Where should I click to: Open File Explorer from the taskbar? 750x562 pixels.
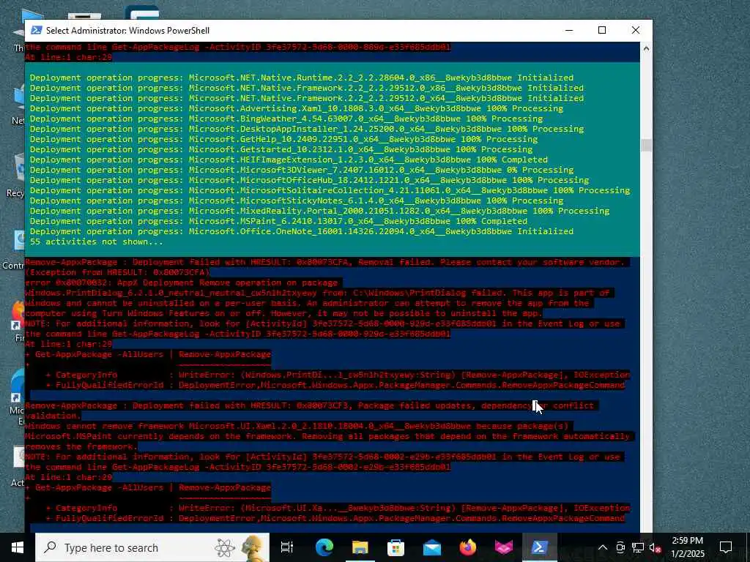pos(360,547)
